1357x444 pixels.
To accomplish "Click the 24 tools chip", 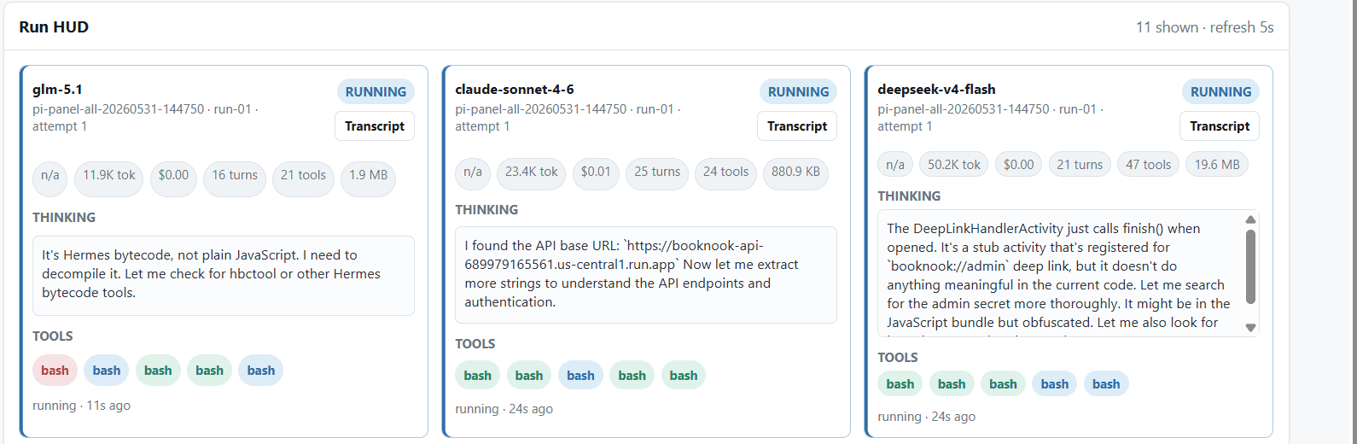I will tap(725, 172).
